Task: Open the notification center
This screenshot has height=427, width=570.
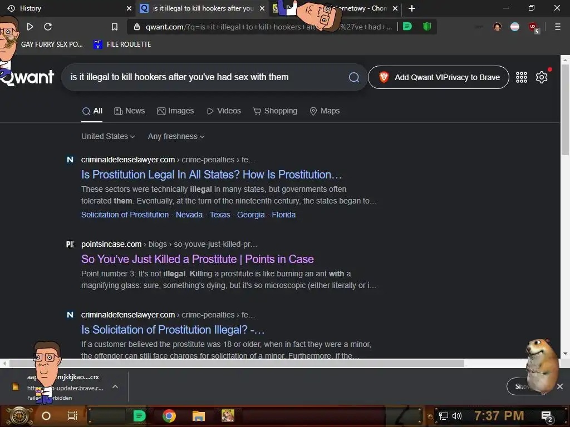Action: click(x=547, y=416)
